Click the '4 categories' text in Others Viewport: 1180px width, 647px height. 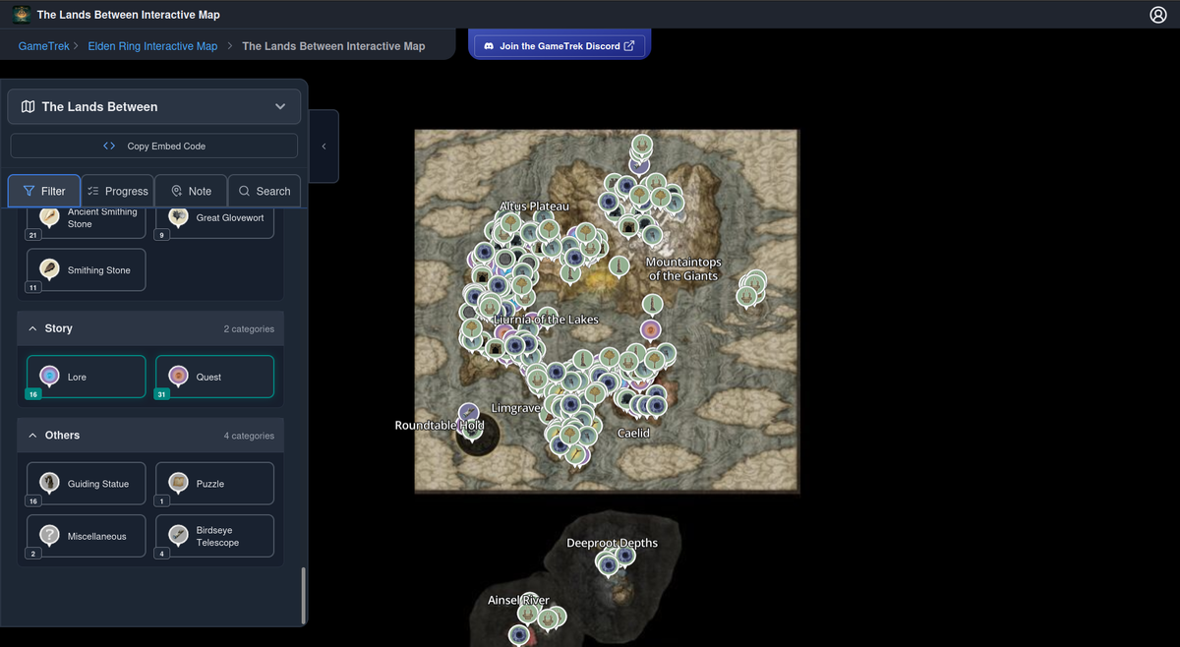(x=249, y=436)
